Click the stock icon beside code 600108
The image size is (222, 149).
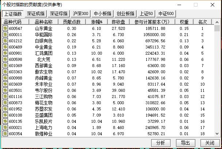(5, 115)
